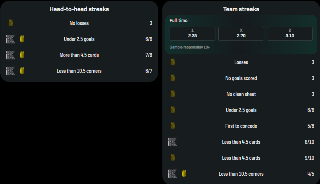Click the K team logo in head-to-head Under 2.5 goals row

tap(10, 39)
